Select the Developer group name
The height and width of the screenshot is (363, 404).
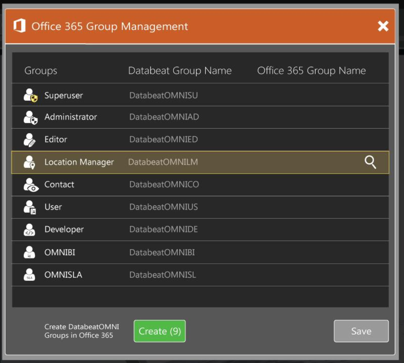click(x=64, y=229)
